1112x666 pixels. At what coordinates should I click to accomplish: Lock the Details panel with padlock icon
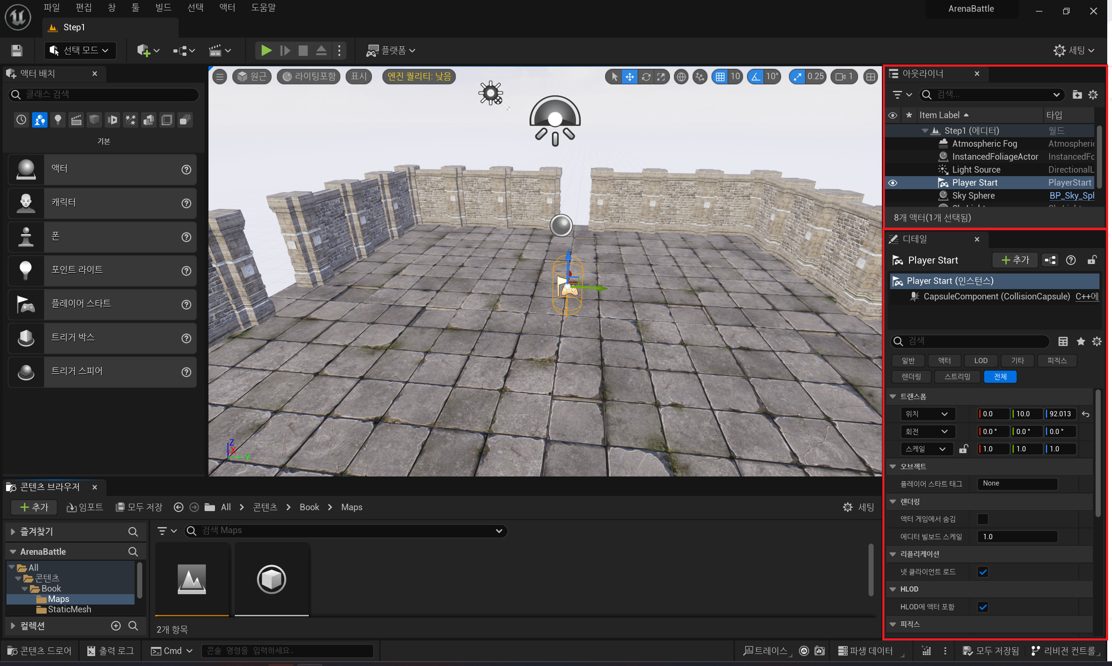pos(1092,260)
